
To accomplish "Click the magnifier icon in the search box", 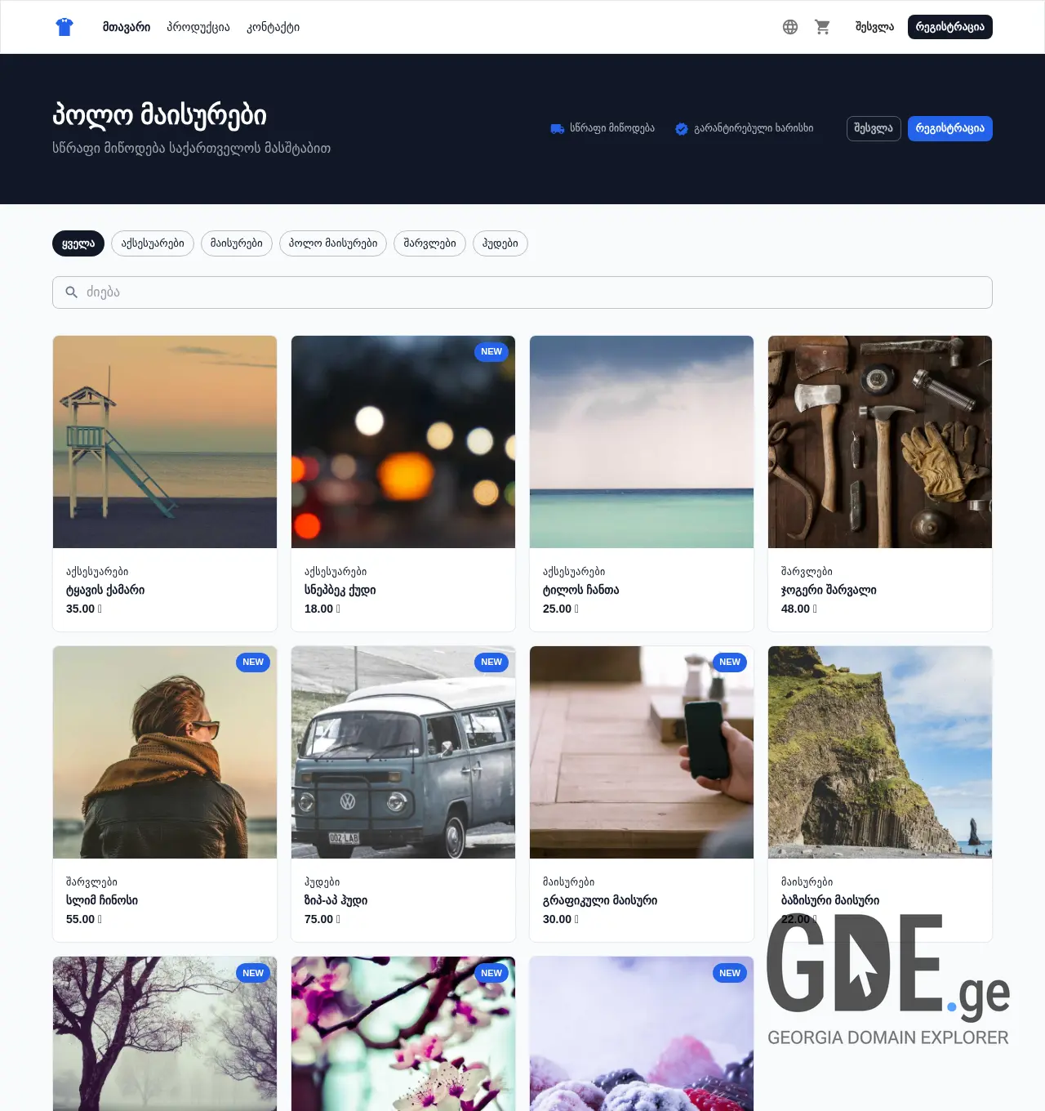I will (x=72, y=292).
